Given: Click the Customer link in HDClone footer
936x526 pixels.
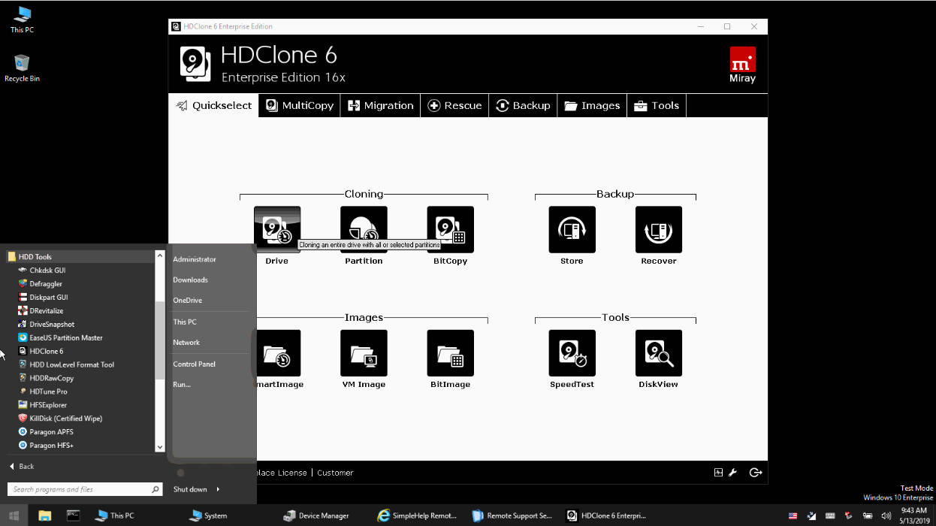Looking at the screenshot, I should (335, 473).
